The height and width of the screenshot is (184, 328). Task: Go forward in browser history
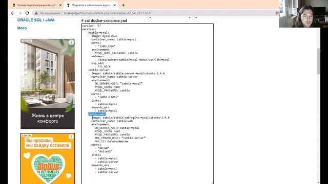20,13
